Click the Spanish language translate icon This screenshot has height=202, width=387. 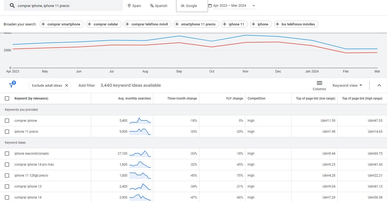pyautogui.click(x=152, y=6)
